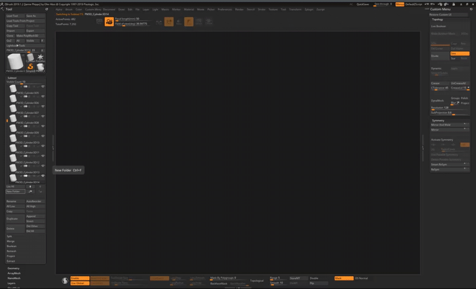This screenshot has height=289, width=476.
Task: Click Mirror And Weld button
Action: tap(450, 125)
